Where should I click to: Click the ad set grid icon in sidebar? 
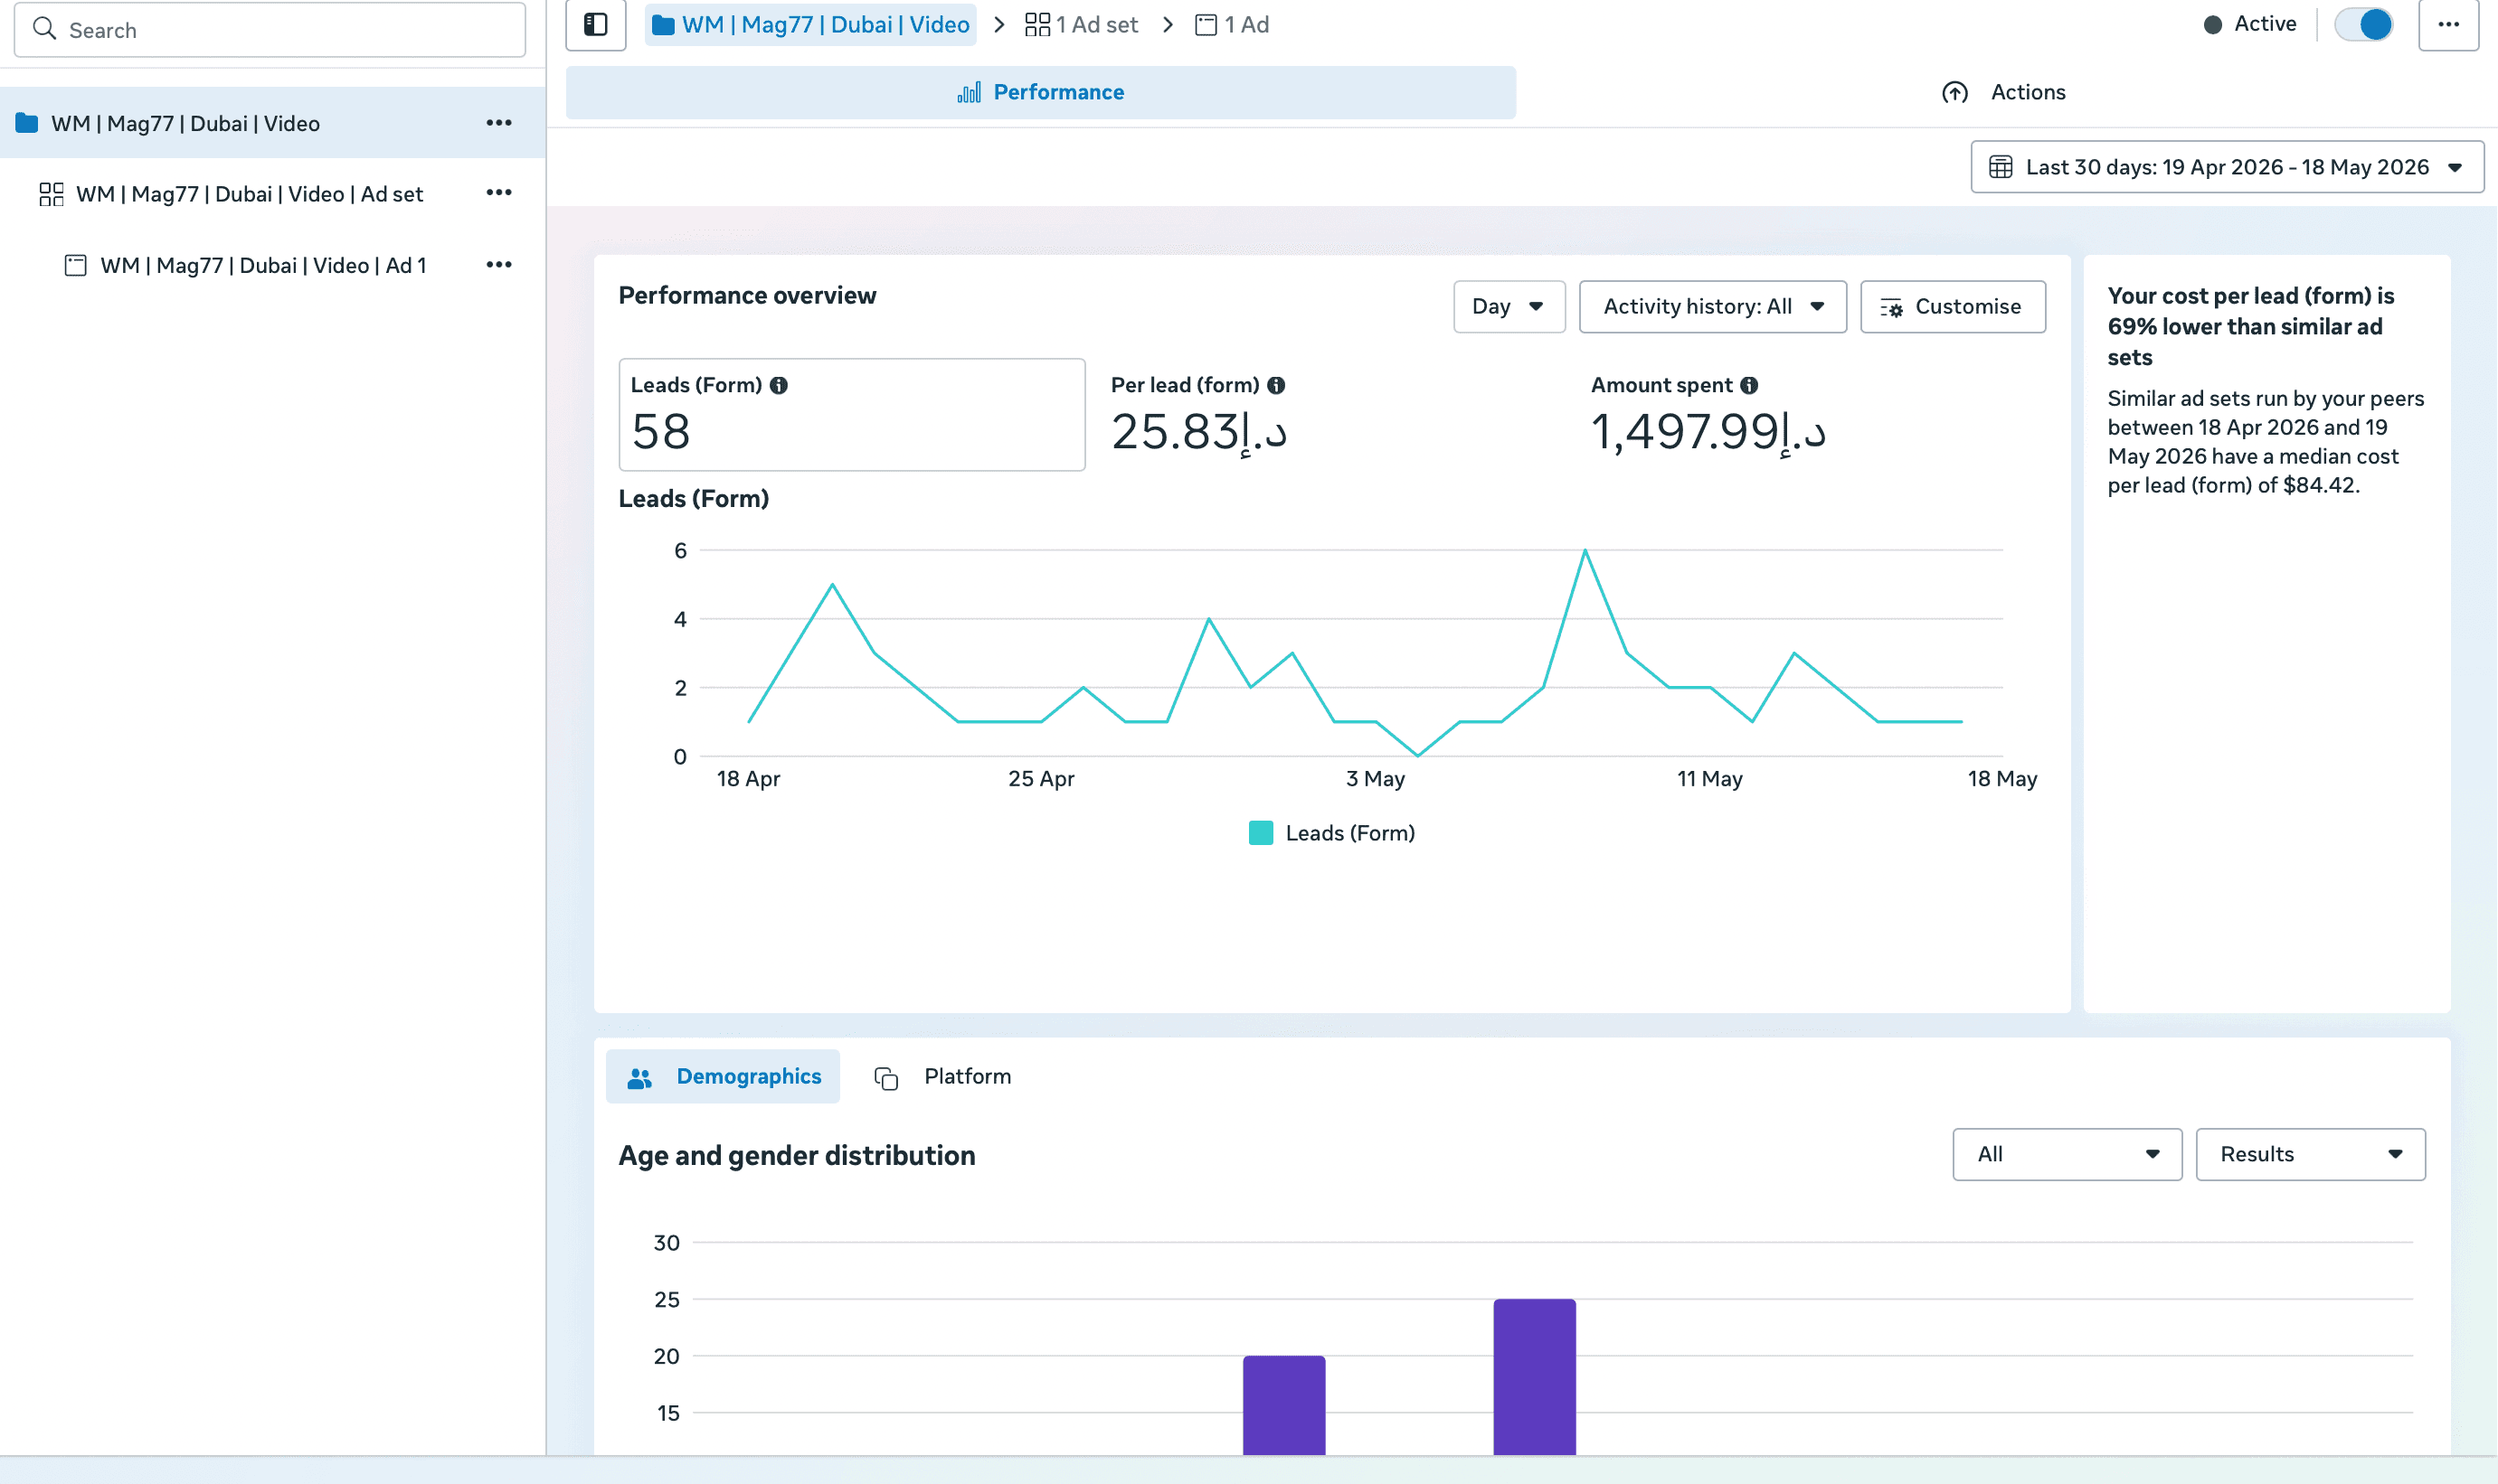pos(51,194)
